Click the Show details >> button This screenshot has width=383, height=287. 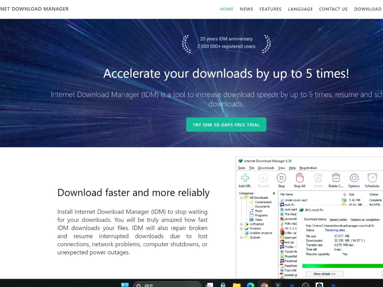(x=324, y=274)
